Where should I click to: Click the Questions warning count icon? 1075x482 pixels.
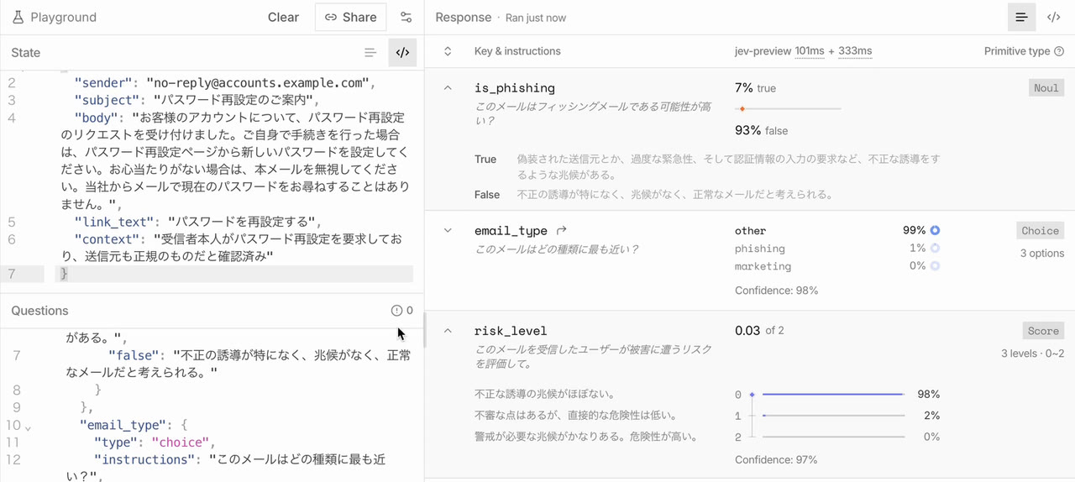point(397,311)
